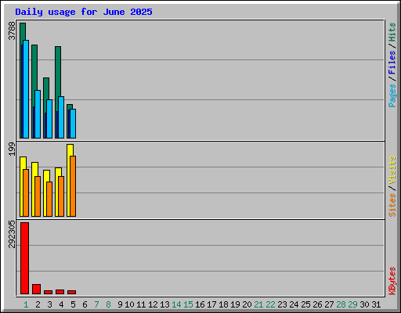Click the orange Sites bar for day 3

(x=49, y=199)
